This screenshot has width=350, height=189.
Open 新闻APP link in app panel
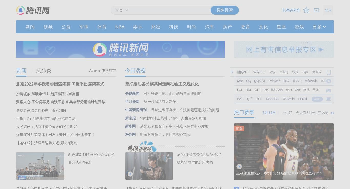tap(243, 72)
